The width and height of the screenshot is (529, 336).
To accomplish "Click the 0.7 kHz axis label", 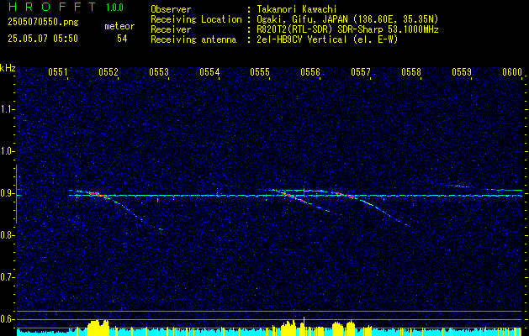I will tap(7, 277).
